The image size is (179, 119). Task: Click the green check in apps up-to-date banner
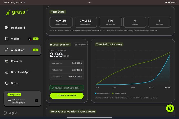[53, 88]
